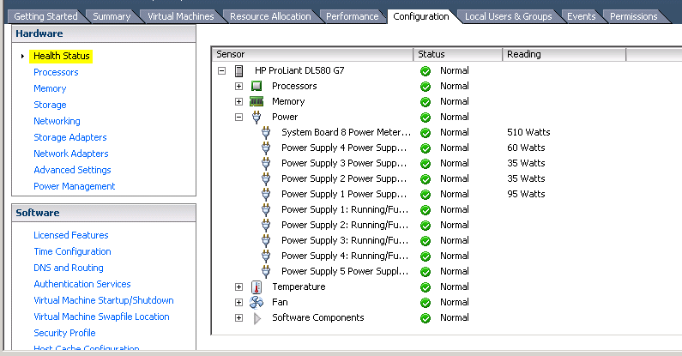Open Virtual Machine Startup/Shutdown settings
This screenshot has width=682, height=356.
104,300
